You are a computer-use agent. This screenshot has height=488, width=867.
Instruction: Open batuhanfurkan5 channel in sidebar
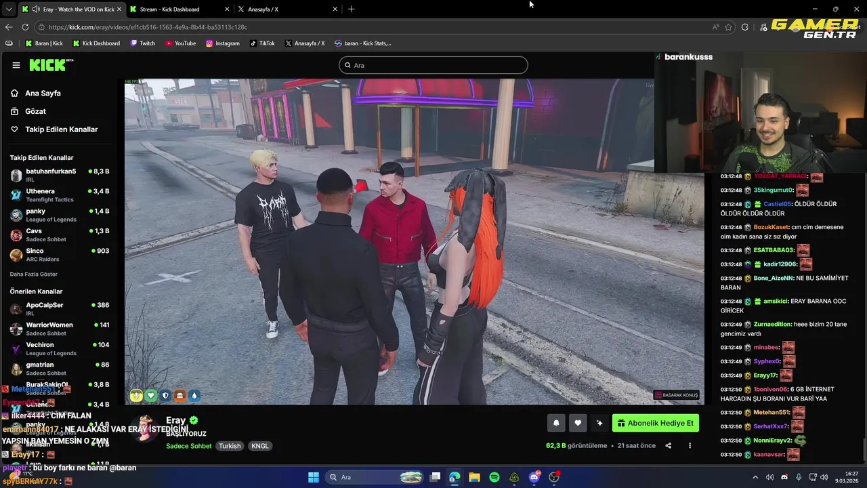click(x=59, y=176)
